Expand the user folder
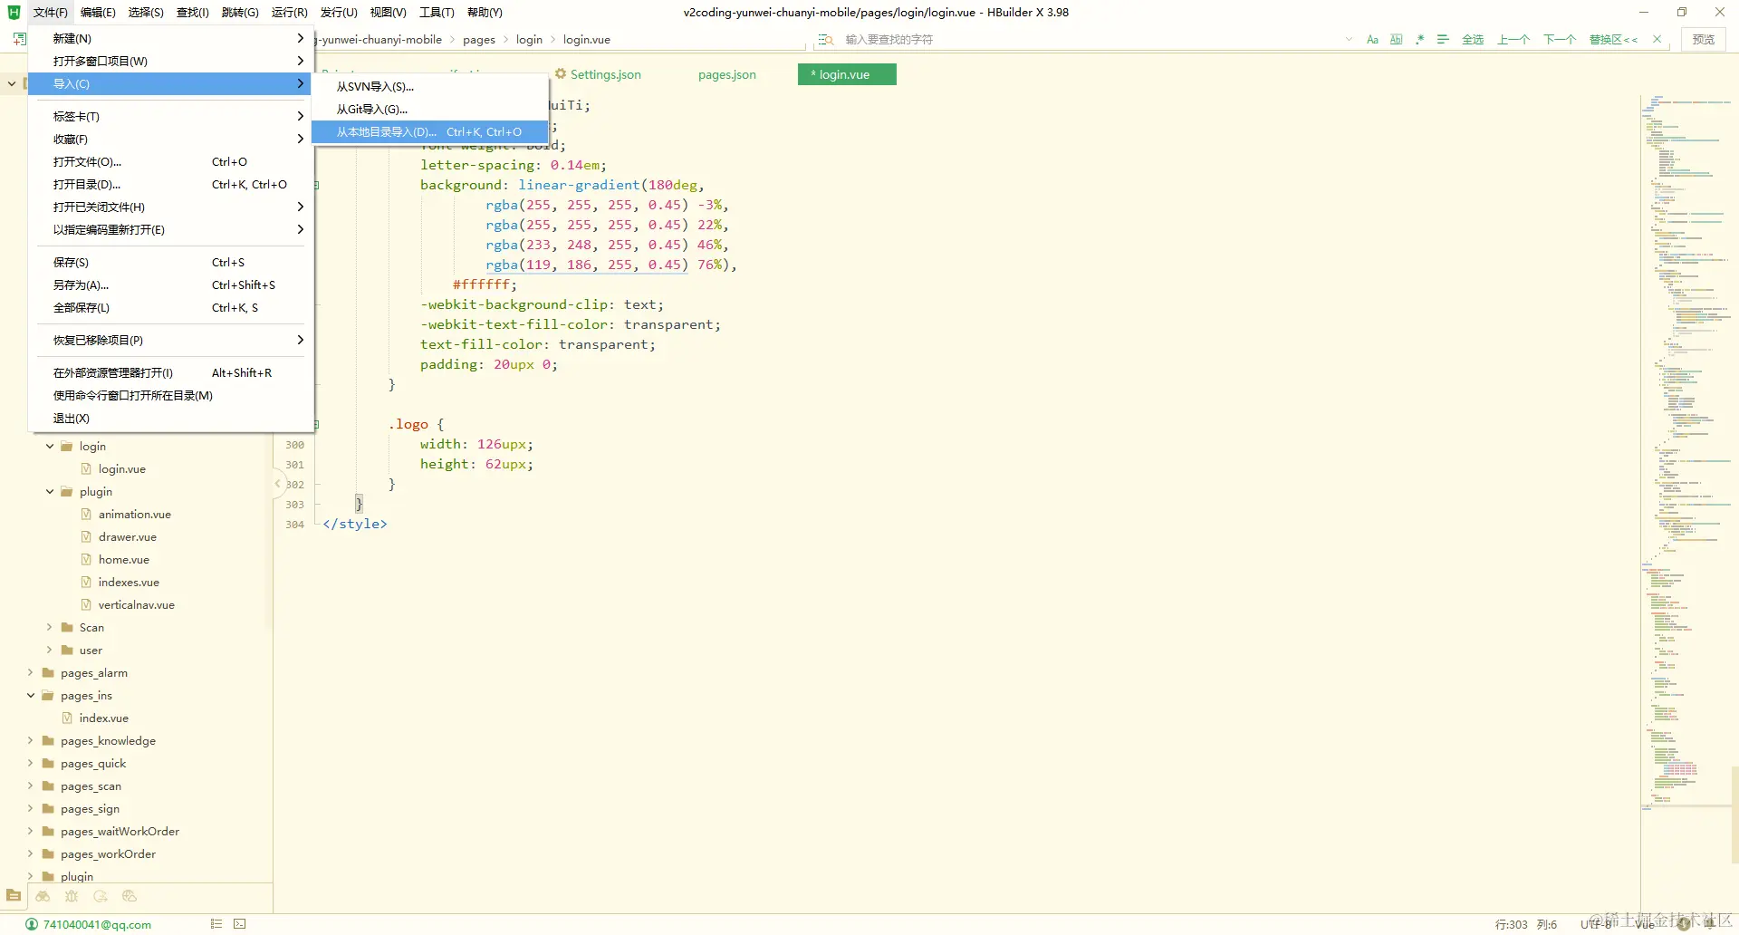The image size is (1739, 935). coord(50,651)
